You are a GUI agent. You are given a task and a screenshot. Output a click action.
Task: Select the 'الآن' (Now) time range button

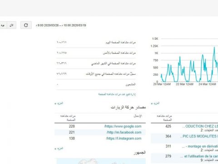coord(12,25)
